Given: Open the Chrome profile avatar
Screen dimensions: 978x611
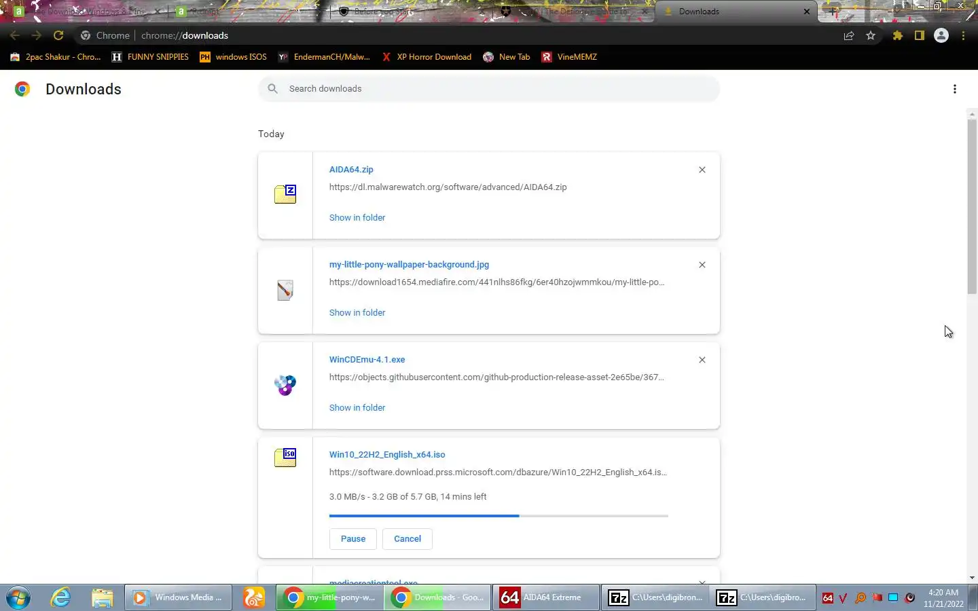Looking at the screenshot, I should [x=941, y=35].
